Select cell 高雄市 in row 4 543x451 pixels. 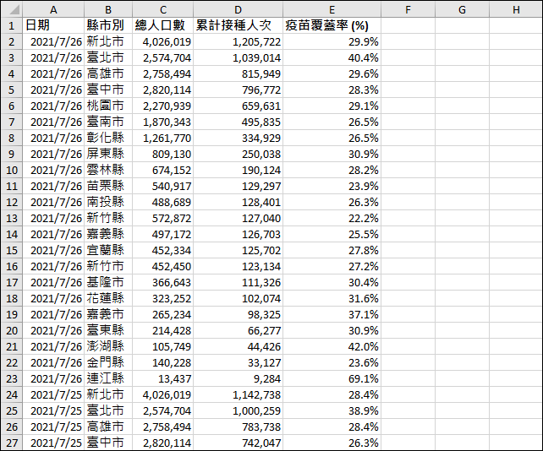tap(108, 73)
